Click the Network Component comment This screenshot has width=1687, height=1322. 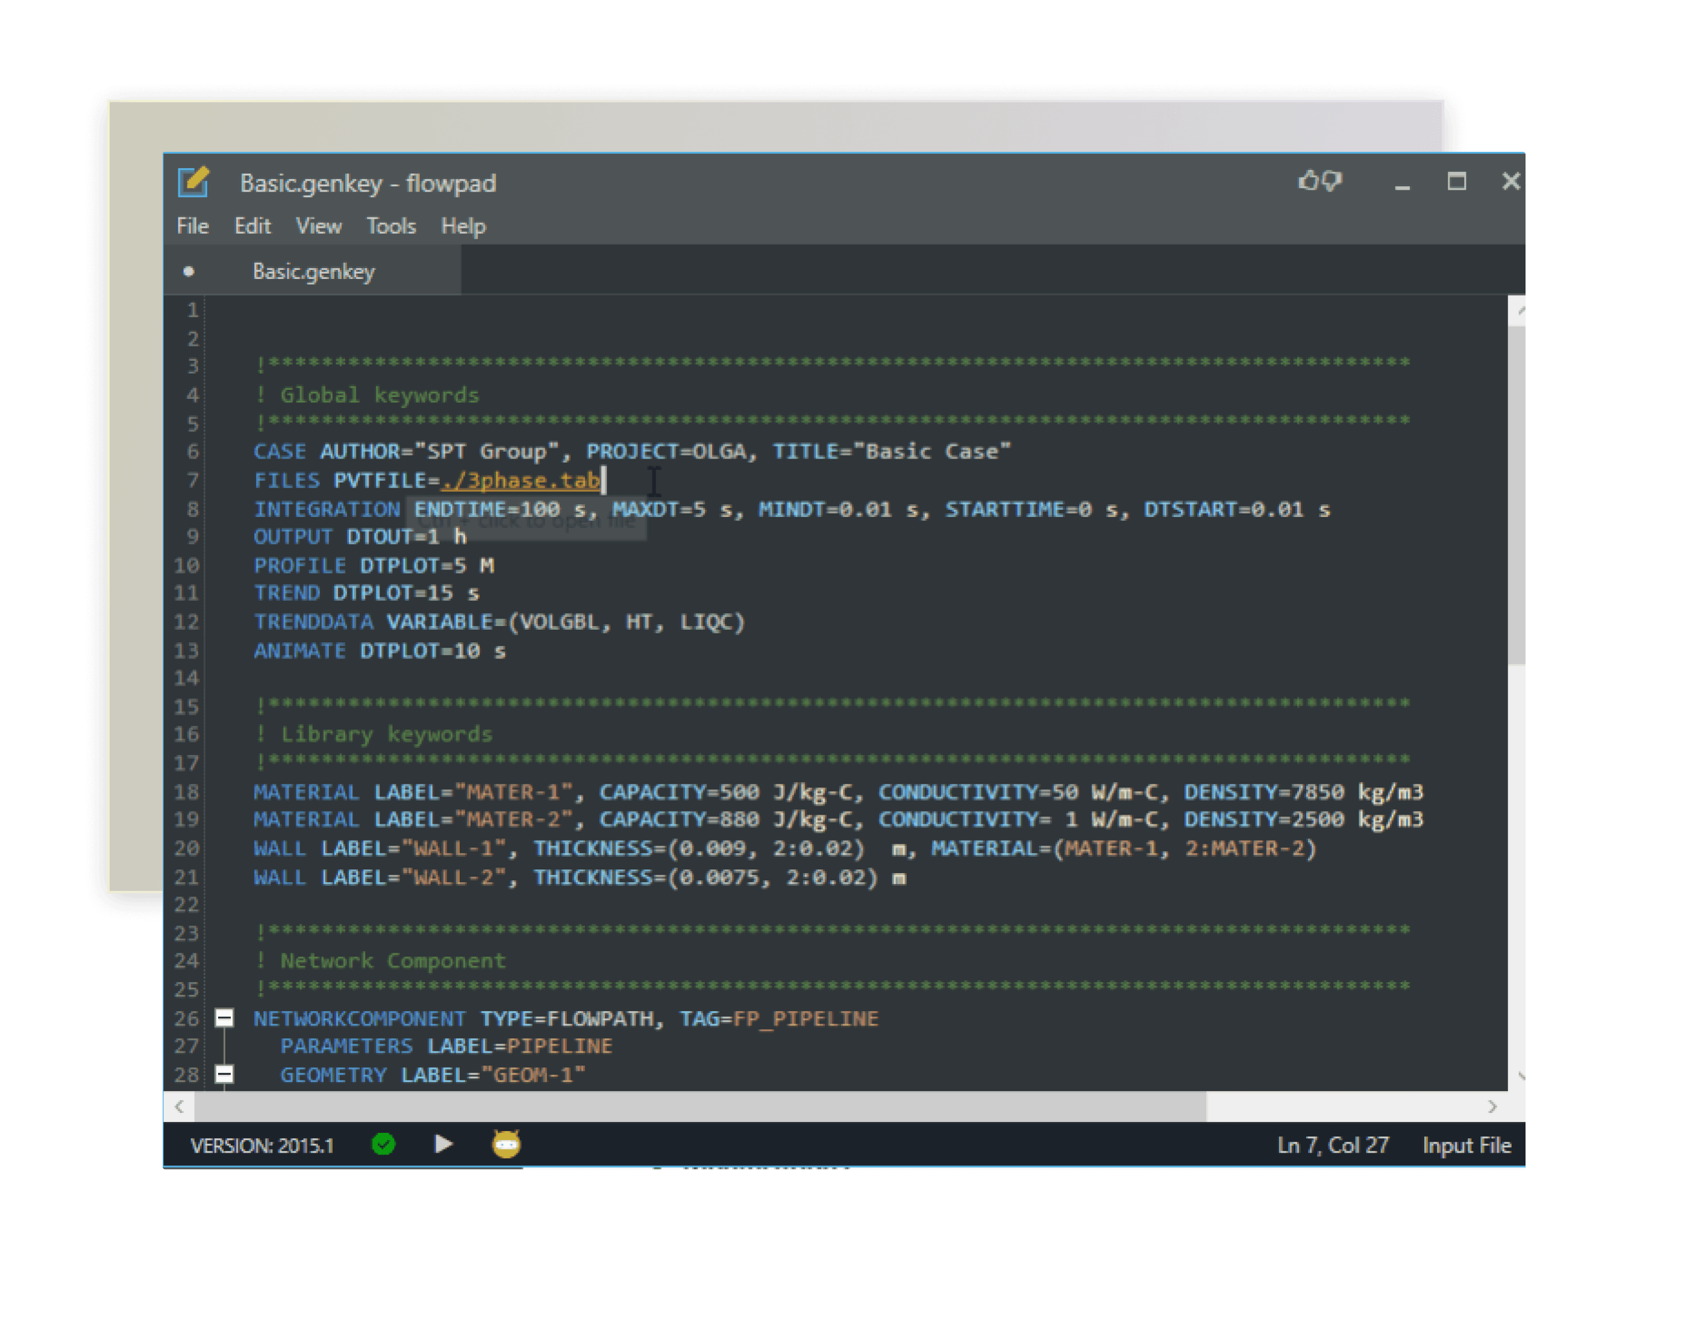tap(381, 961)
